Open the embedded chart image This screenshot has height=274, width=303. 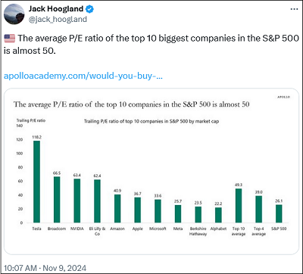151,171
